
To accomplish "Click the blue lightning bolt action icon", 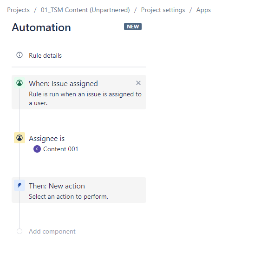I will click(20, 185).
